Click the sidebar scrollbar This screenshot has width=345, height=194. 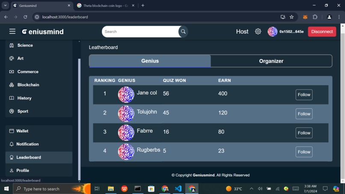pyautogui.click(x=79, y=119)
